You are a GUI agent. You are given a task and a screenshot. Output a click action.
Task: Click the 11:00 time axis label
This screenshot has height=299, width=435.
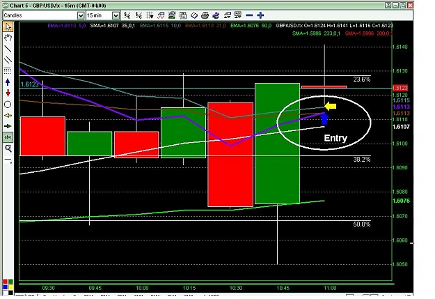coord(330,288)
